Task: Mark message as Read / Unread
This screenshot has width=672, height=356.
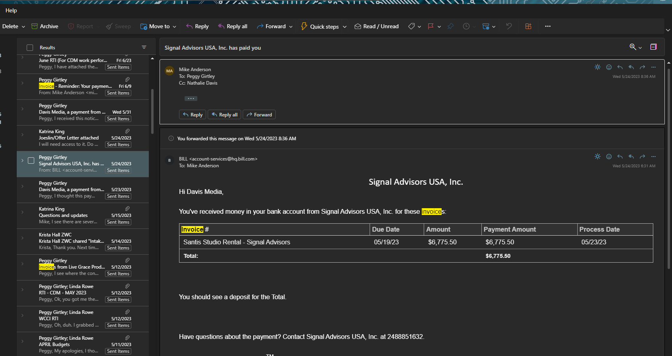Action: coord(376,26)
